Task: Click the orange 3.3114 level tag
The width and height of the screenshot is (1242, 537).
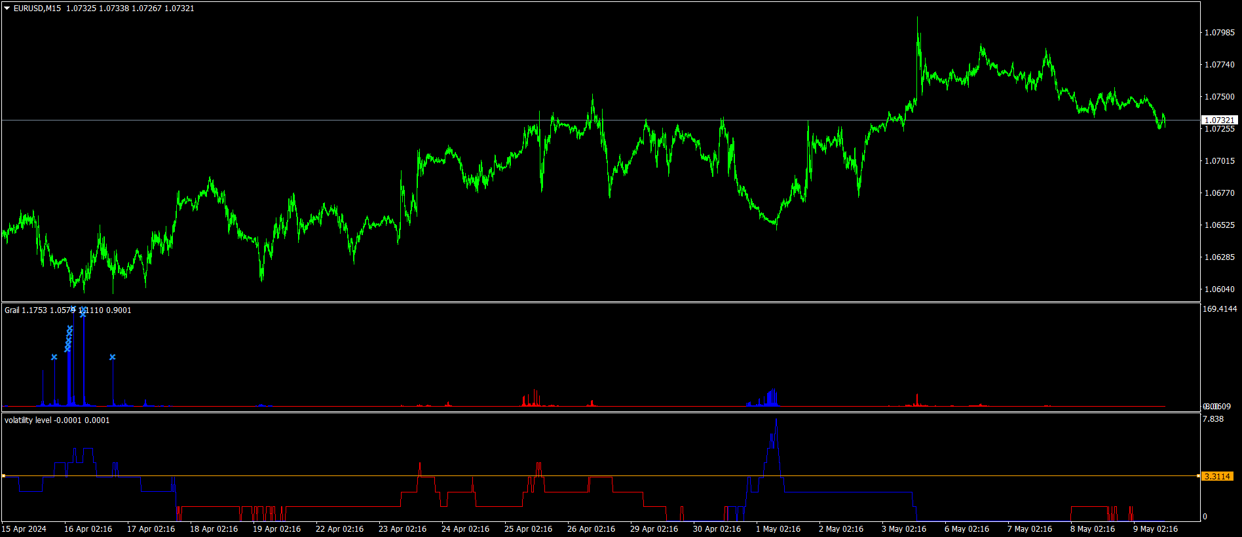Action: point(1218,477)
